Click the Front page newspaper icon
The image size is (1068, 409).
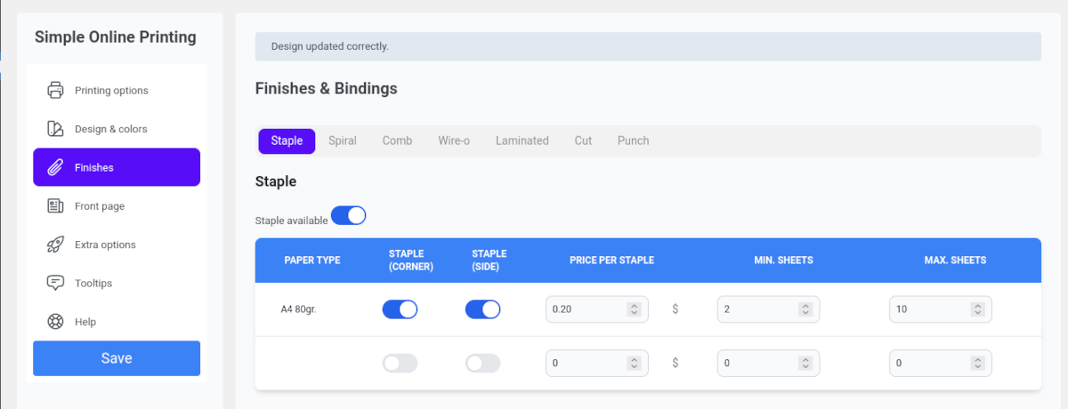pos(55,206)
